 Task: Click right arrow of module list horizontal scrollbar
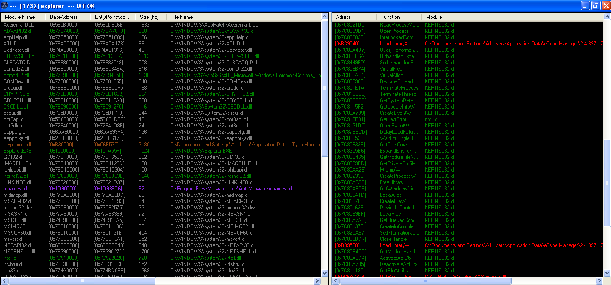click(x=318, y=280)
